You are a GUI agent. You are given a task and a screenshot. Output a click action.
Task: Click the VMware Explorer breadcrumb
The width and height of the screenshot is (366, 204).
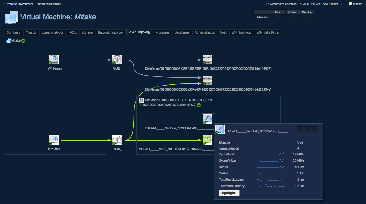tap(49, 4)
